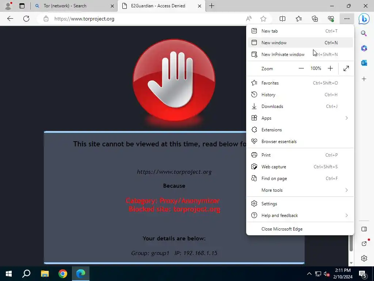Screen dimensions: 374x281
Task: Open network status tray icon
Action: point(318,274)
